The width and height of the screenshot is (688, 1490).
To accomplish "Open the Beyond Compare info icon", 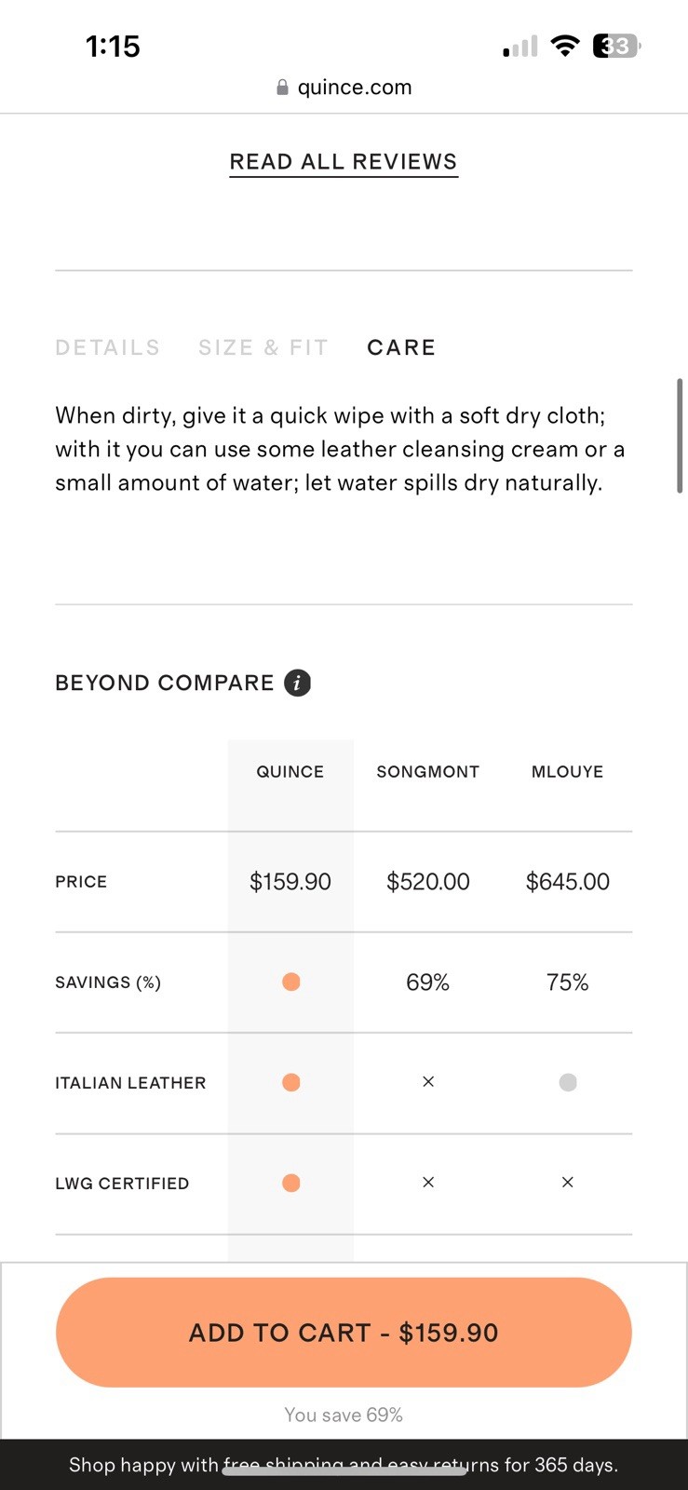I will click(297, 683).
